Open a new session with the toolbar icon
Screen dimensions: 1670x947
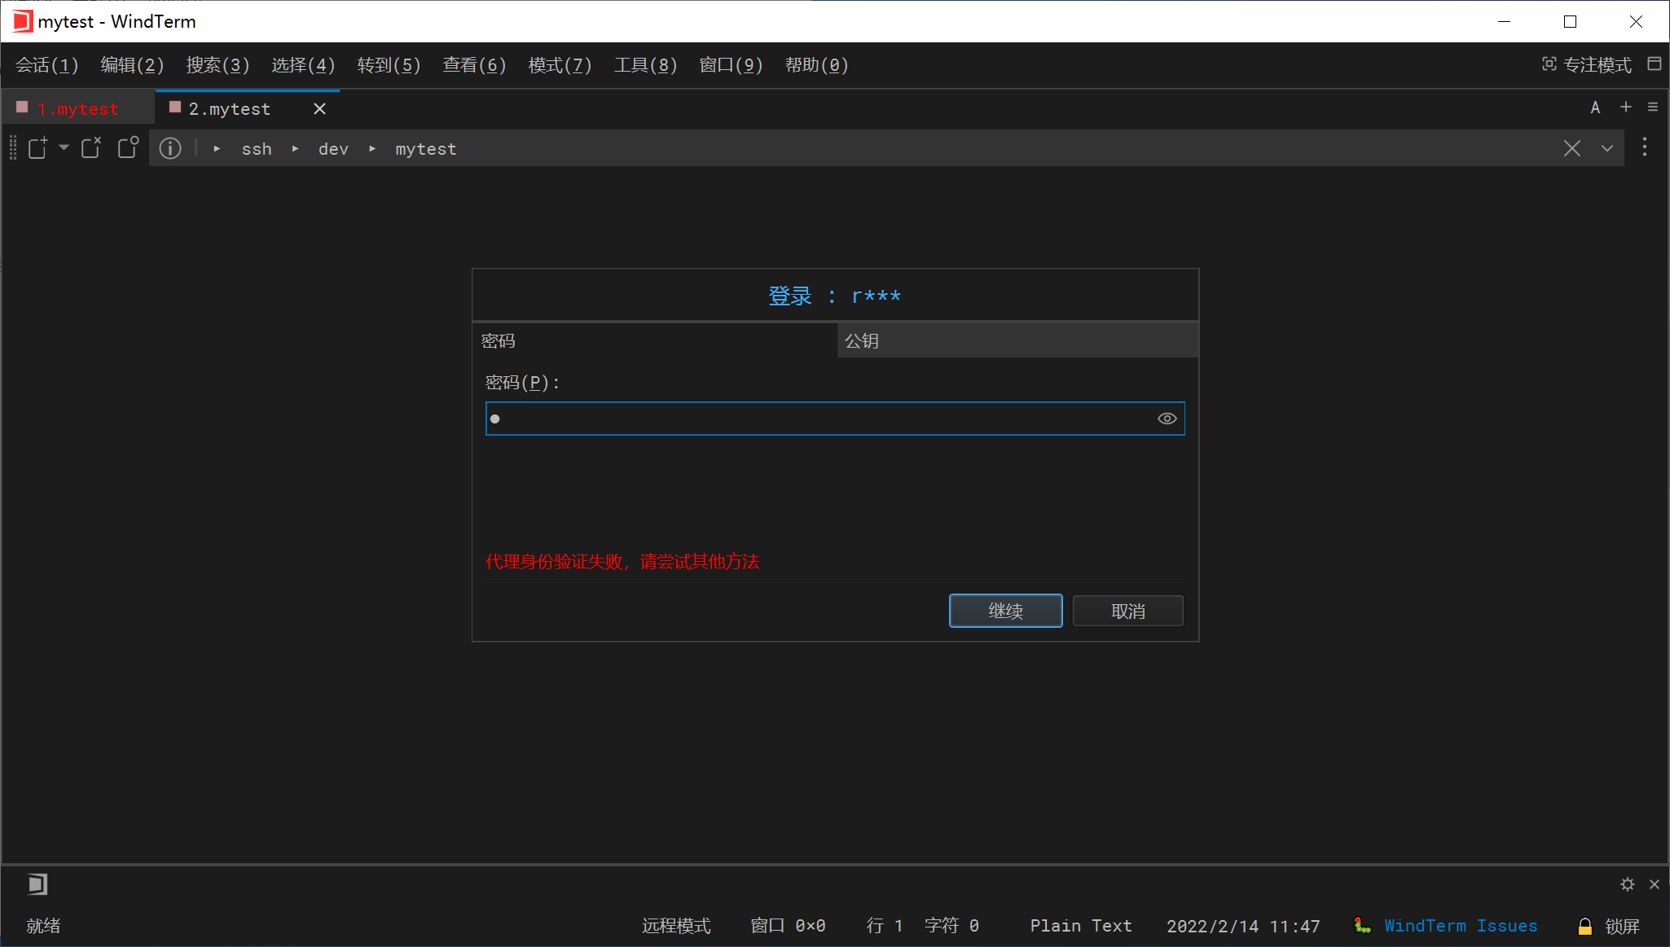coord(38,147)
